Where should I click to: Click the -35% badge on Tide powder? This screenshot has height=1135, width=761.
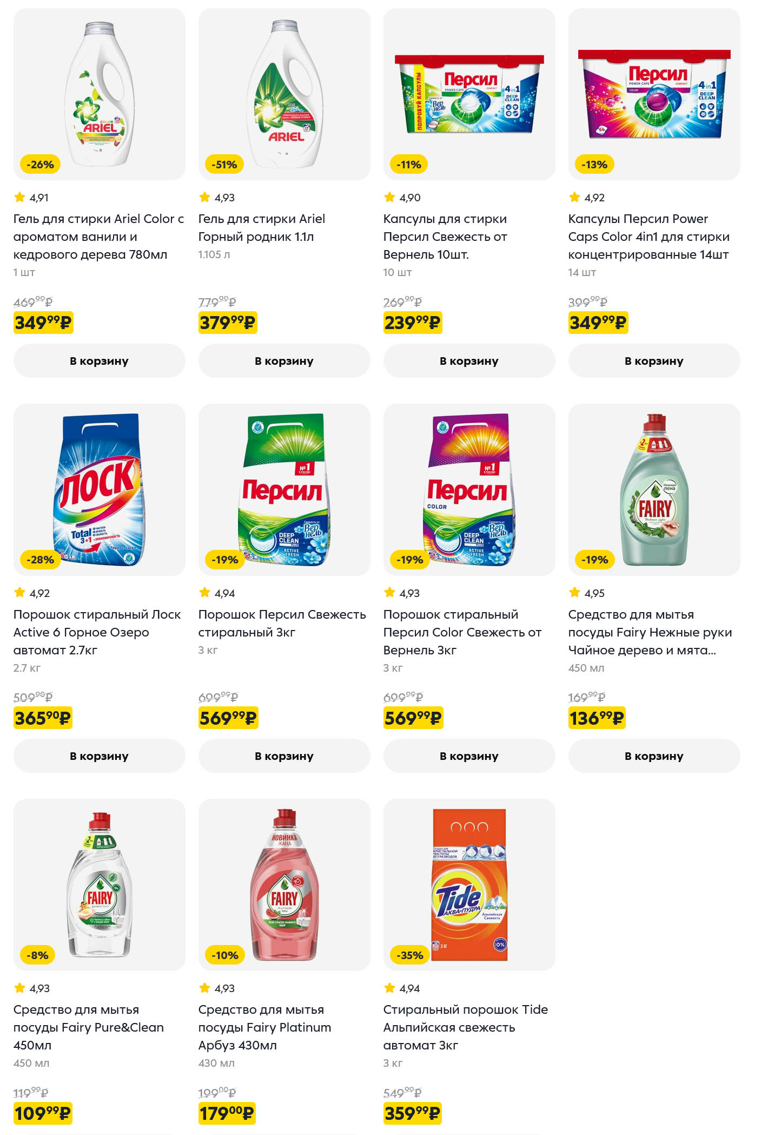click(x=410, y=955)
